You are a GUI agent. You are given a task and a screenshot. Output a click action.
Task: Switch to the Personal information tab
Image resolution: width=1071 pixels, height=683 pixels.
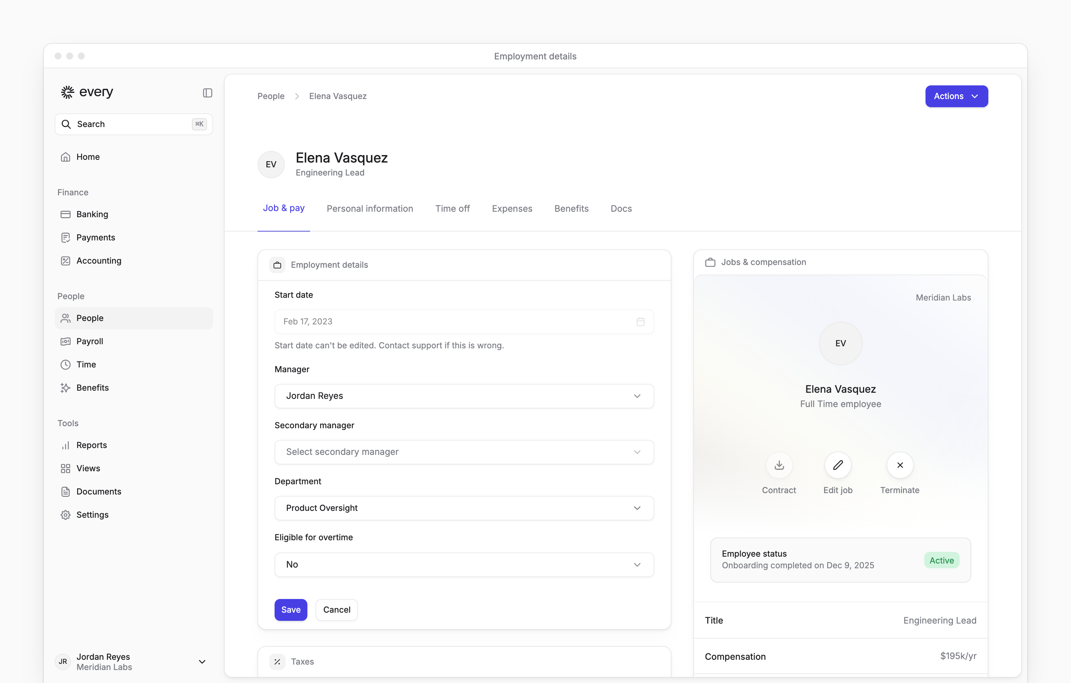pos(370,209)
